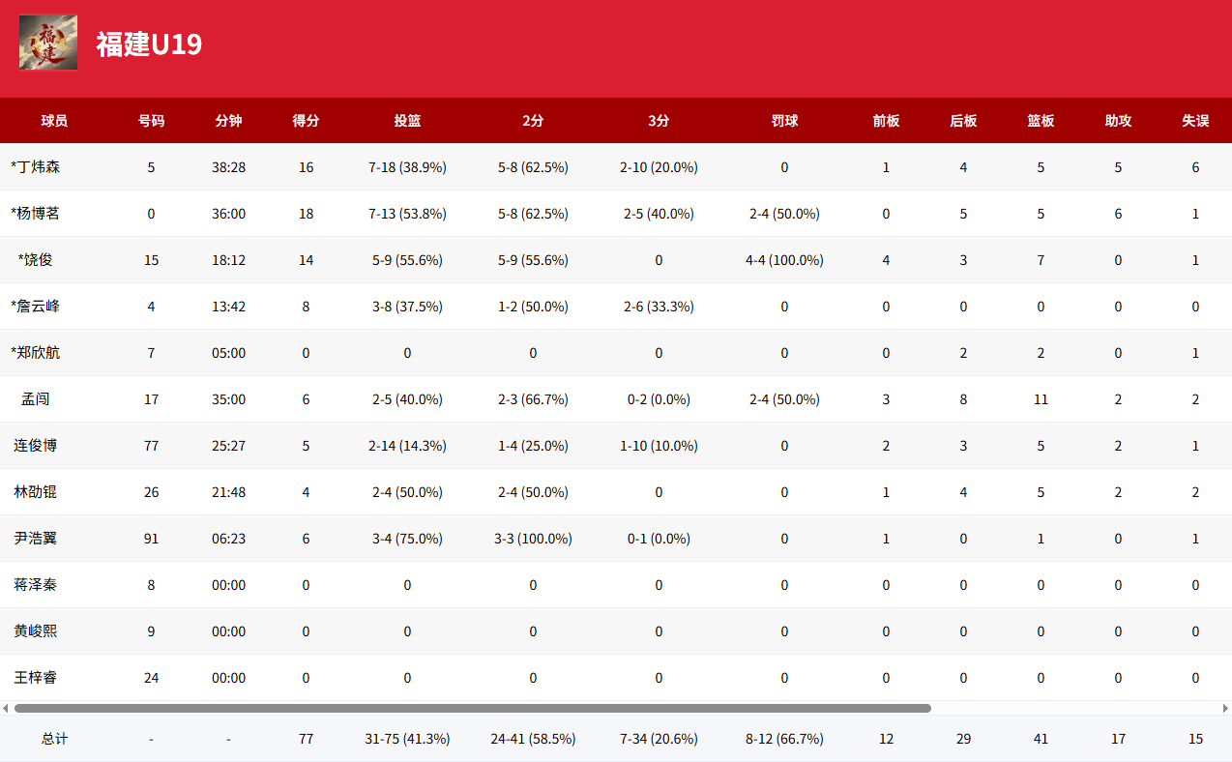Click the 失误 column header
1232x762 pixels.
1195,121
